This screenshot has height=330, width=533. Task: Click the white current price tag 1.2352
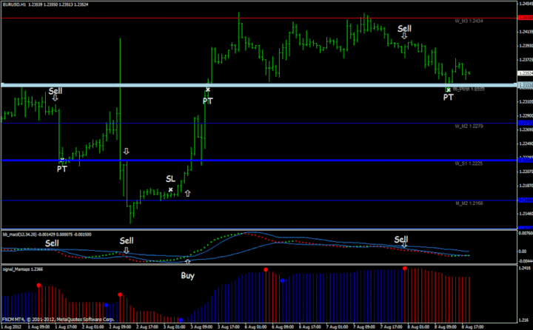[525, 73]
